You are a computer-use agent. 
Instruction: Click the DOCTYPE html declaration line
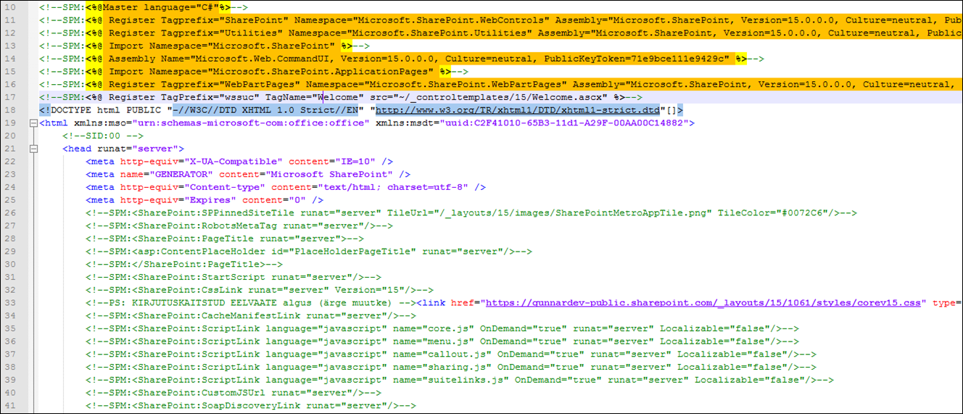coord(361,109)
